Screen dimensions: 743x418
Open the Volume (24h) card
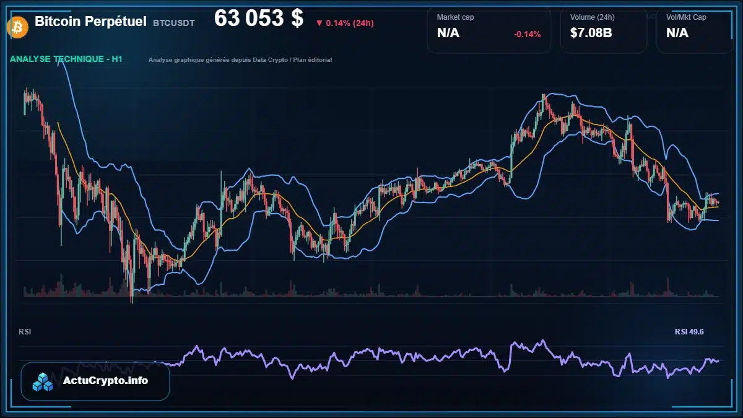pyautogui.click(x=604, y=30)
